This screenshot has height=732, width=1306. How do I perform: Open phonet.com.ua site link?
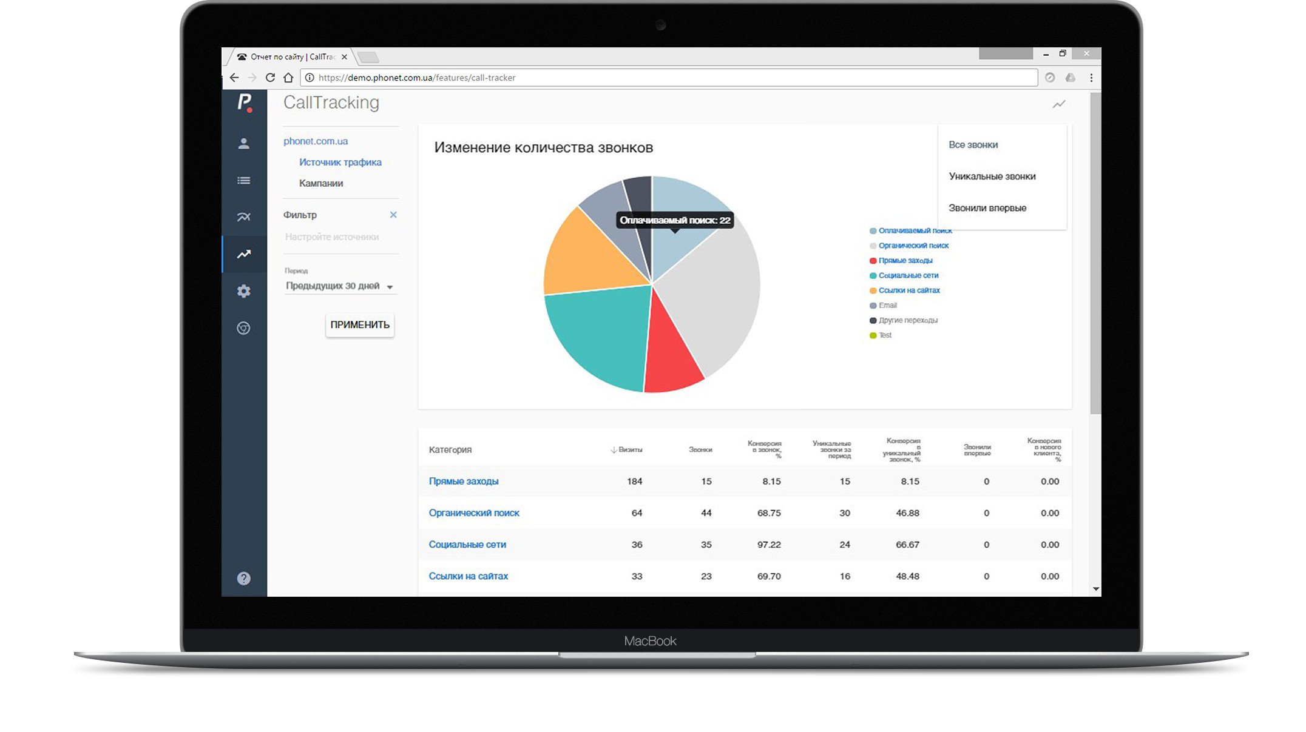[x=316, y=141]
